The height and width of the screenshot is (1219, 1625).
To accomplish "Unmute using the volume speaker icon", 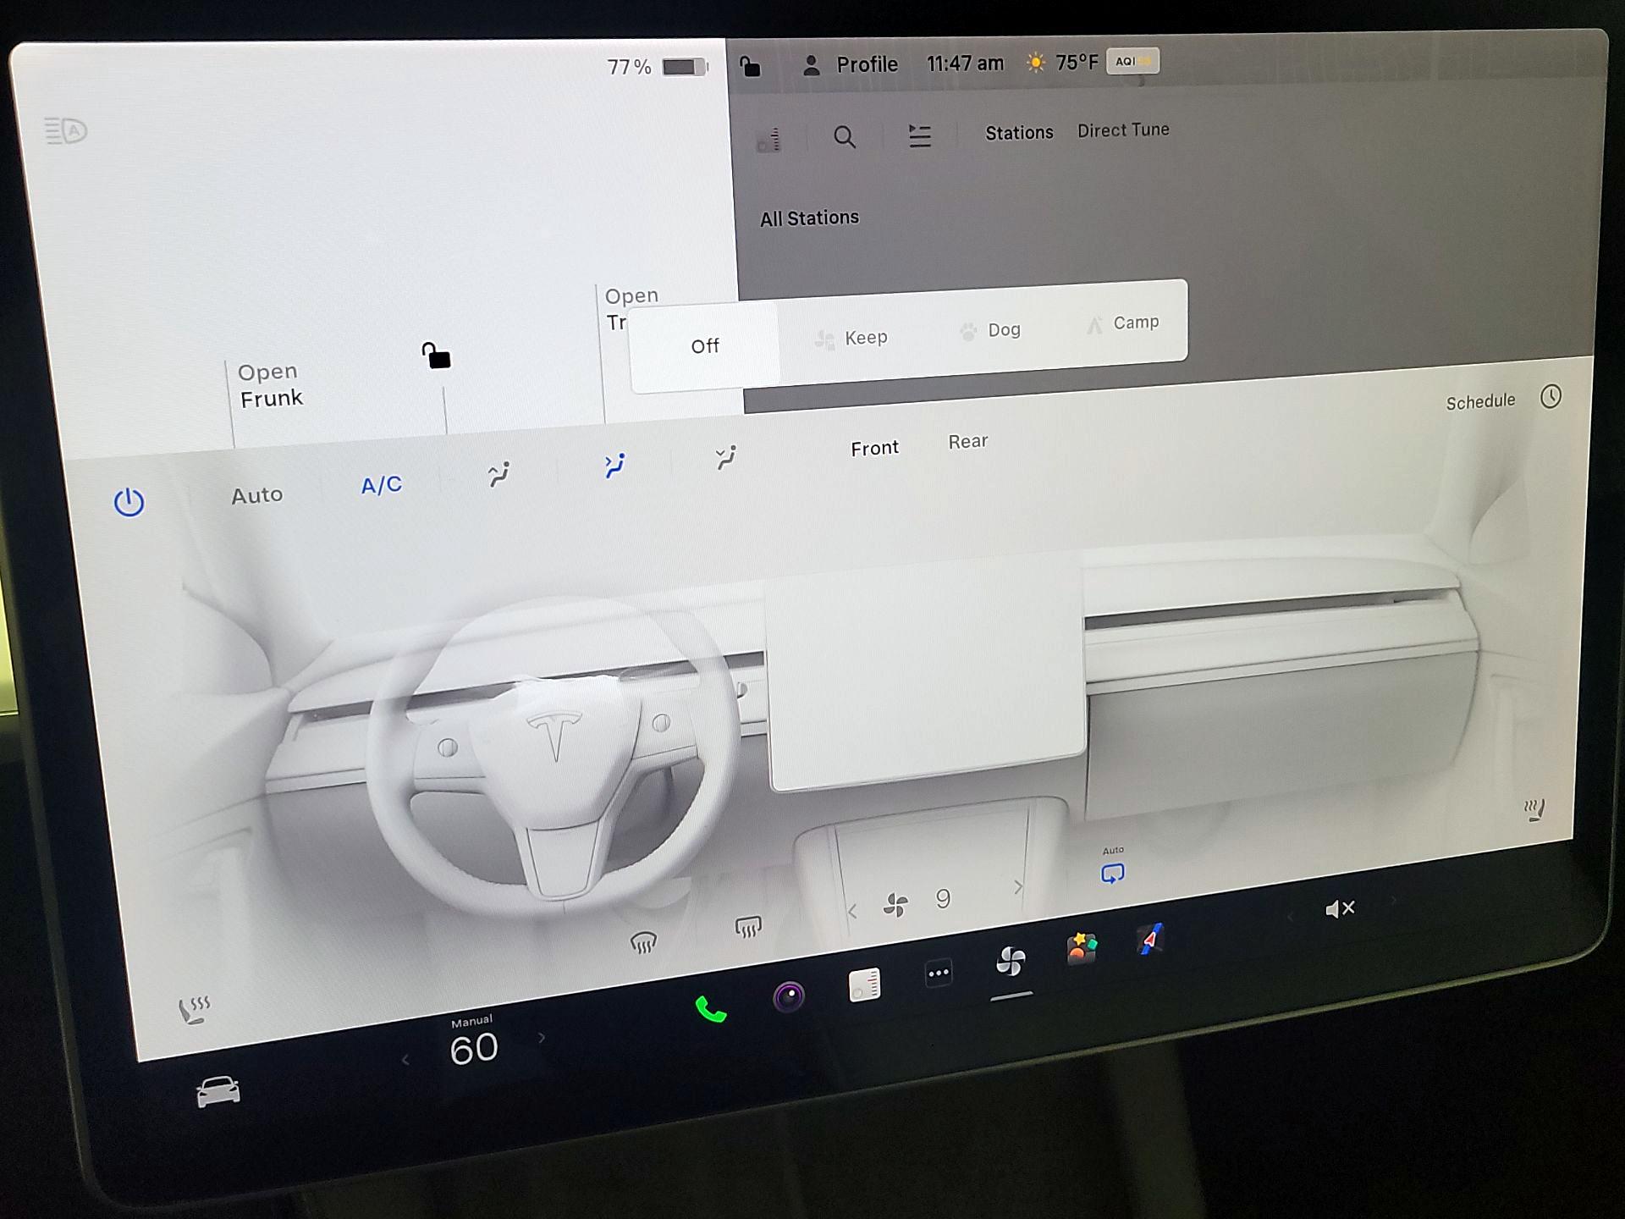I will click(x=1339, y=909).
